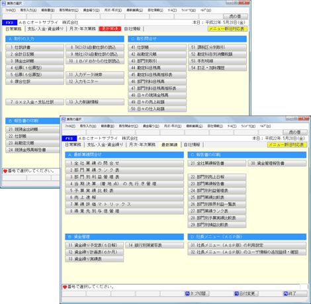311x304 pixels.
Task: Open 11 資金繰り予定表(5日報)
Action: click(95, 245)
